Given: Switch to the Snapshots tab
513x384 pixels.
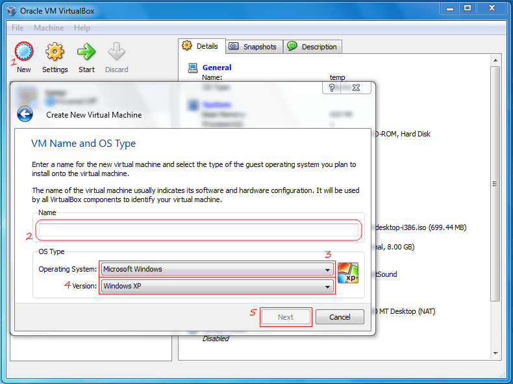Looking at the screenshot, I should pyautogui.click(x=254, y=47).
